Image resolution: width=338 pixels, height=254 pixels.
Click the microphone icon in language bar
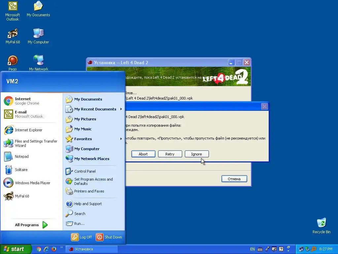pyautogui.click(x=267, y=249)
